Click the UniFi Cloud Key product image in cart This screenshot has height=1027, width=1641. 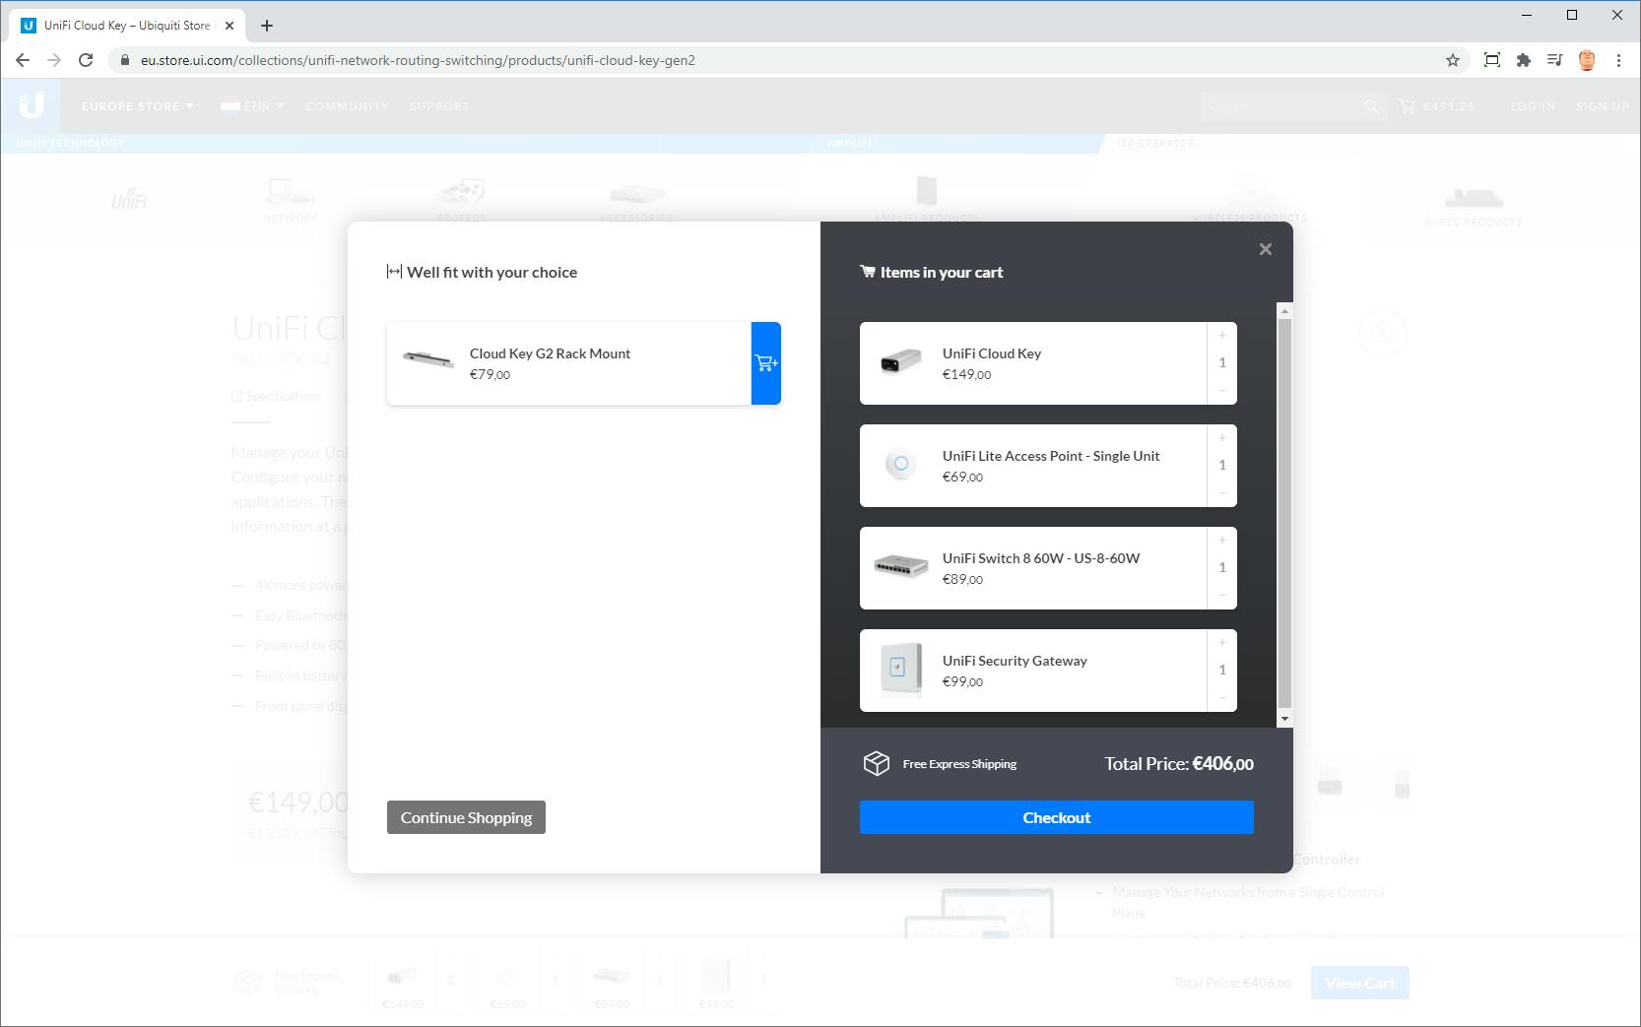click(900, 362)
